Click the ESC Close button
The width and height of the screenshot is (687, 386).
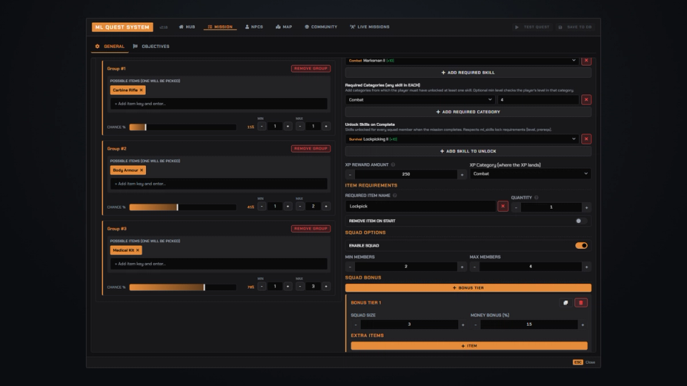tap(584, 362)
